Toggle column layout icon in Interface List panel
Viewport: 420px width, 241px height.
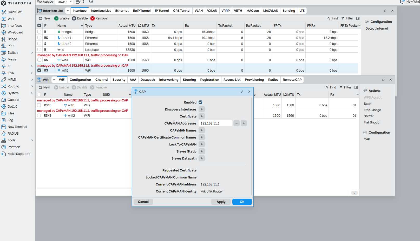click(358, 18)
